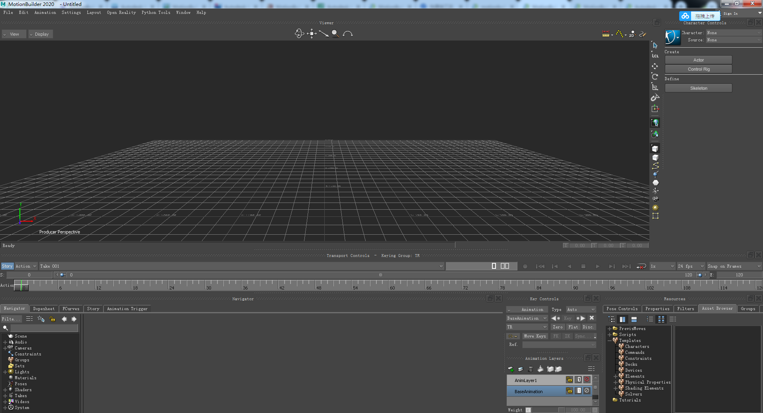This screenshot has height=413, width=763.
Task: Click the Control Rig button
Action: click(698, 69)
